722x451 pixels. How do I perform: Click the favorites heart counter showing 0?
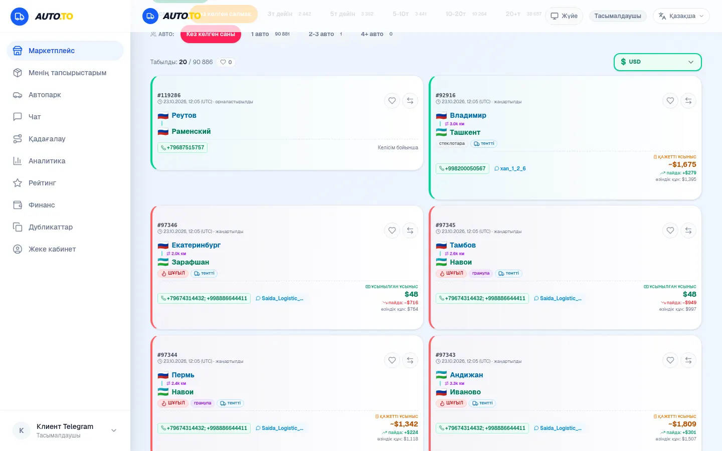(x=227, y=62)
